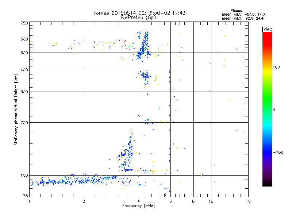Click the "Frequency [MHz]" axis title
Screen dimensions: 292x219
[x=138, y=206]
